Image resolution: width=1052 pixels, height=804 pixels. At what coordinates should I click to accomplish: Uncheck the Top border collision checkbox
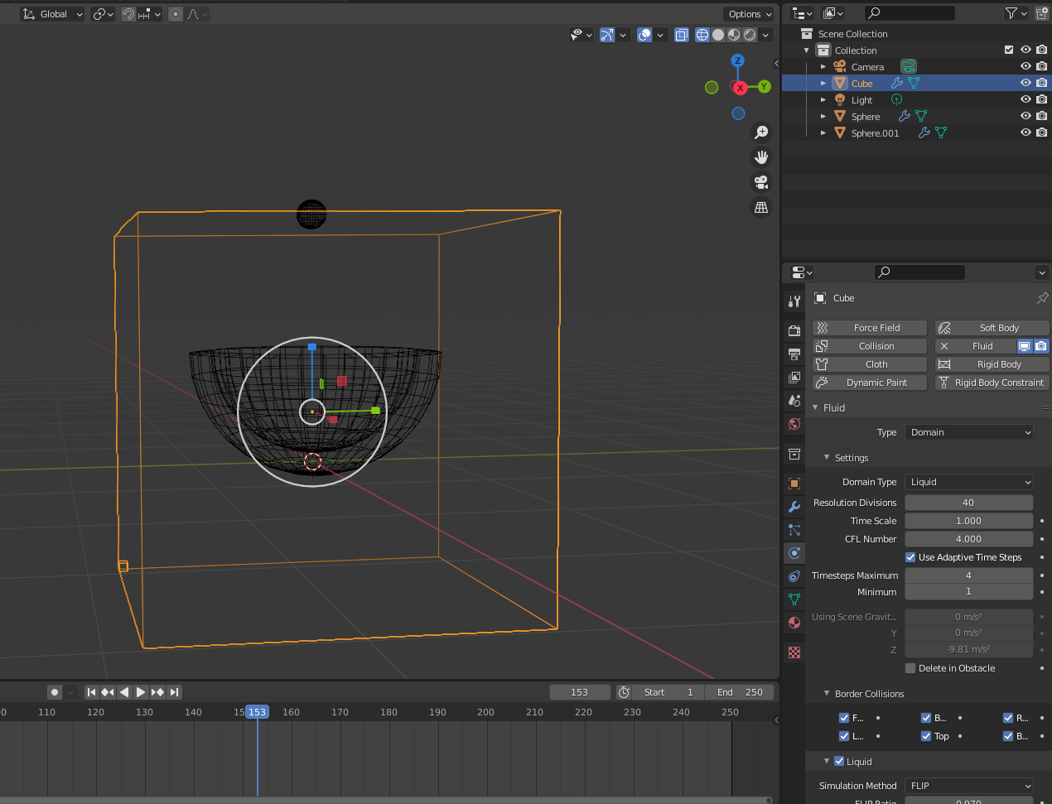point(926,736)
